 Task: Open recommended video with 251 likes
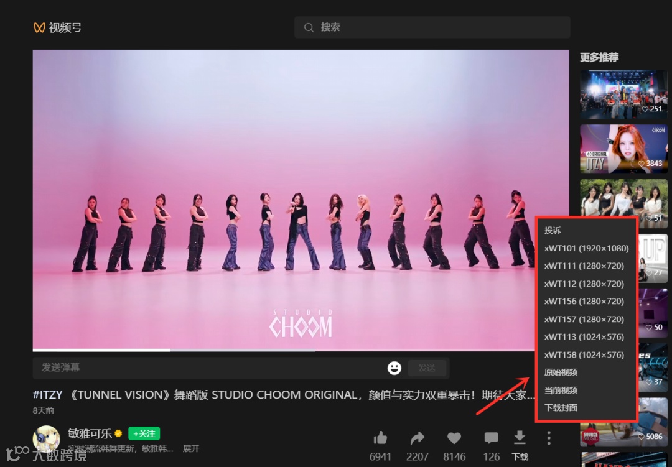click(623, 95)
